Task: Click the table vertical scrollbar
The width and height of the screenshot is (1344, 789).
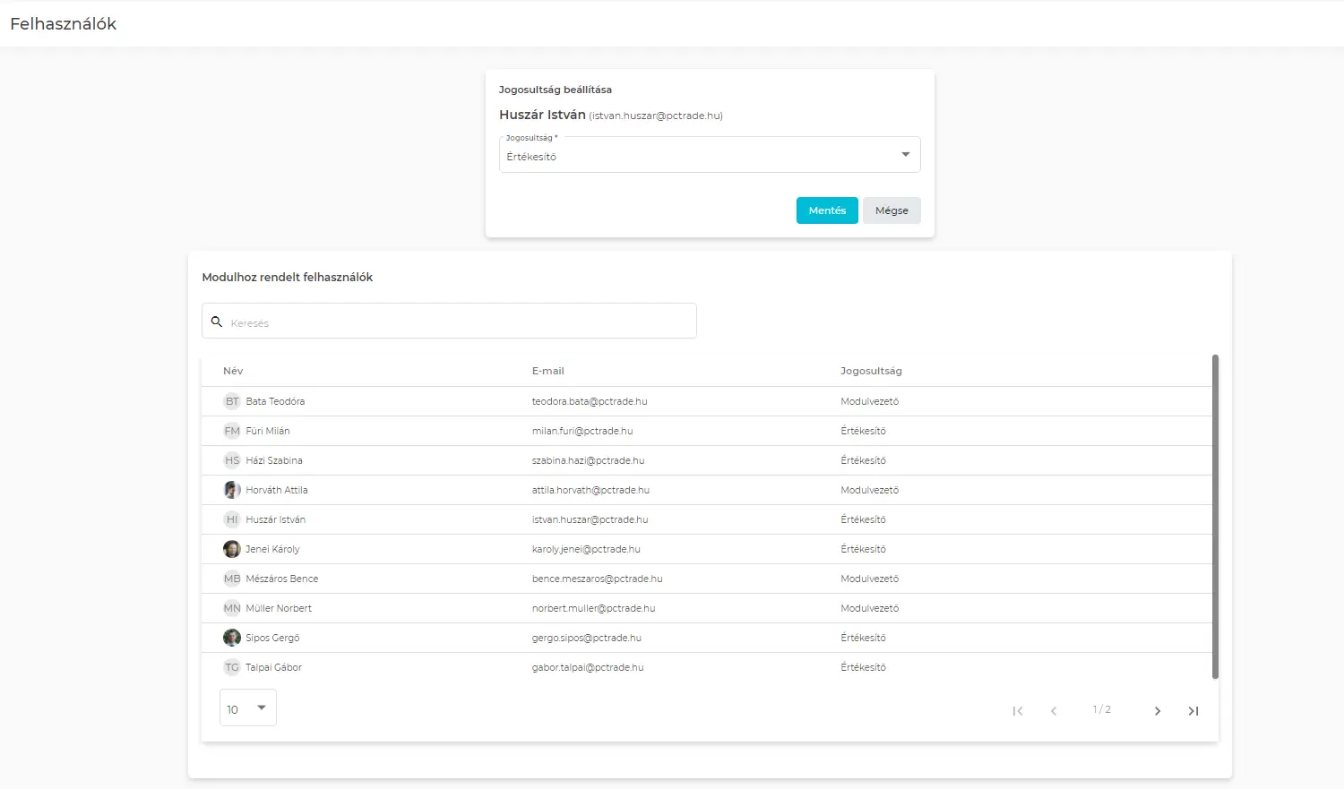Action: coord(1215,516)
